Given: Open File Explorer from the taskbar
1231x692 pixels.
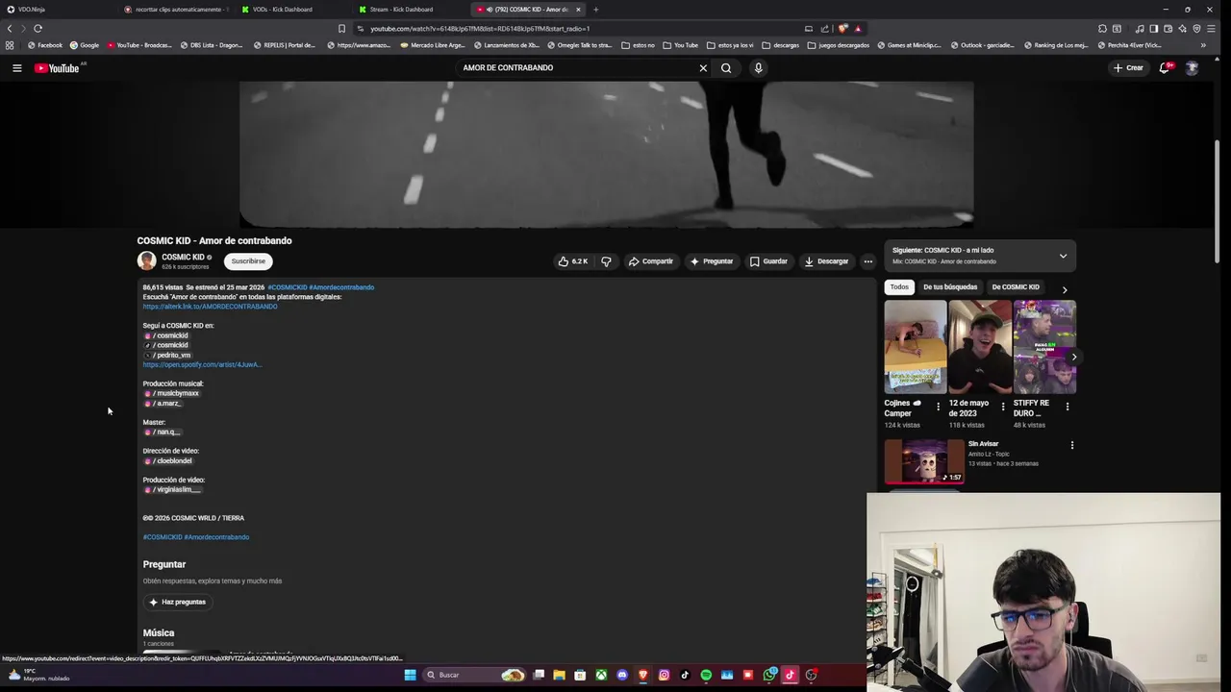Looking at the screenshot, I should (559, 676).
